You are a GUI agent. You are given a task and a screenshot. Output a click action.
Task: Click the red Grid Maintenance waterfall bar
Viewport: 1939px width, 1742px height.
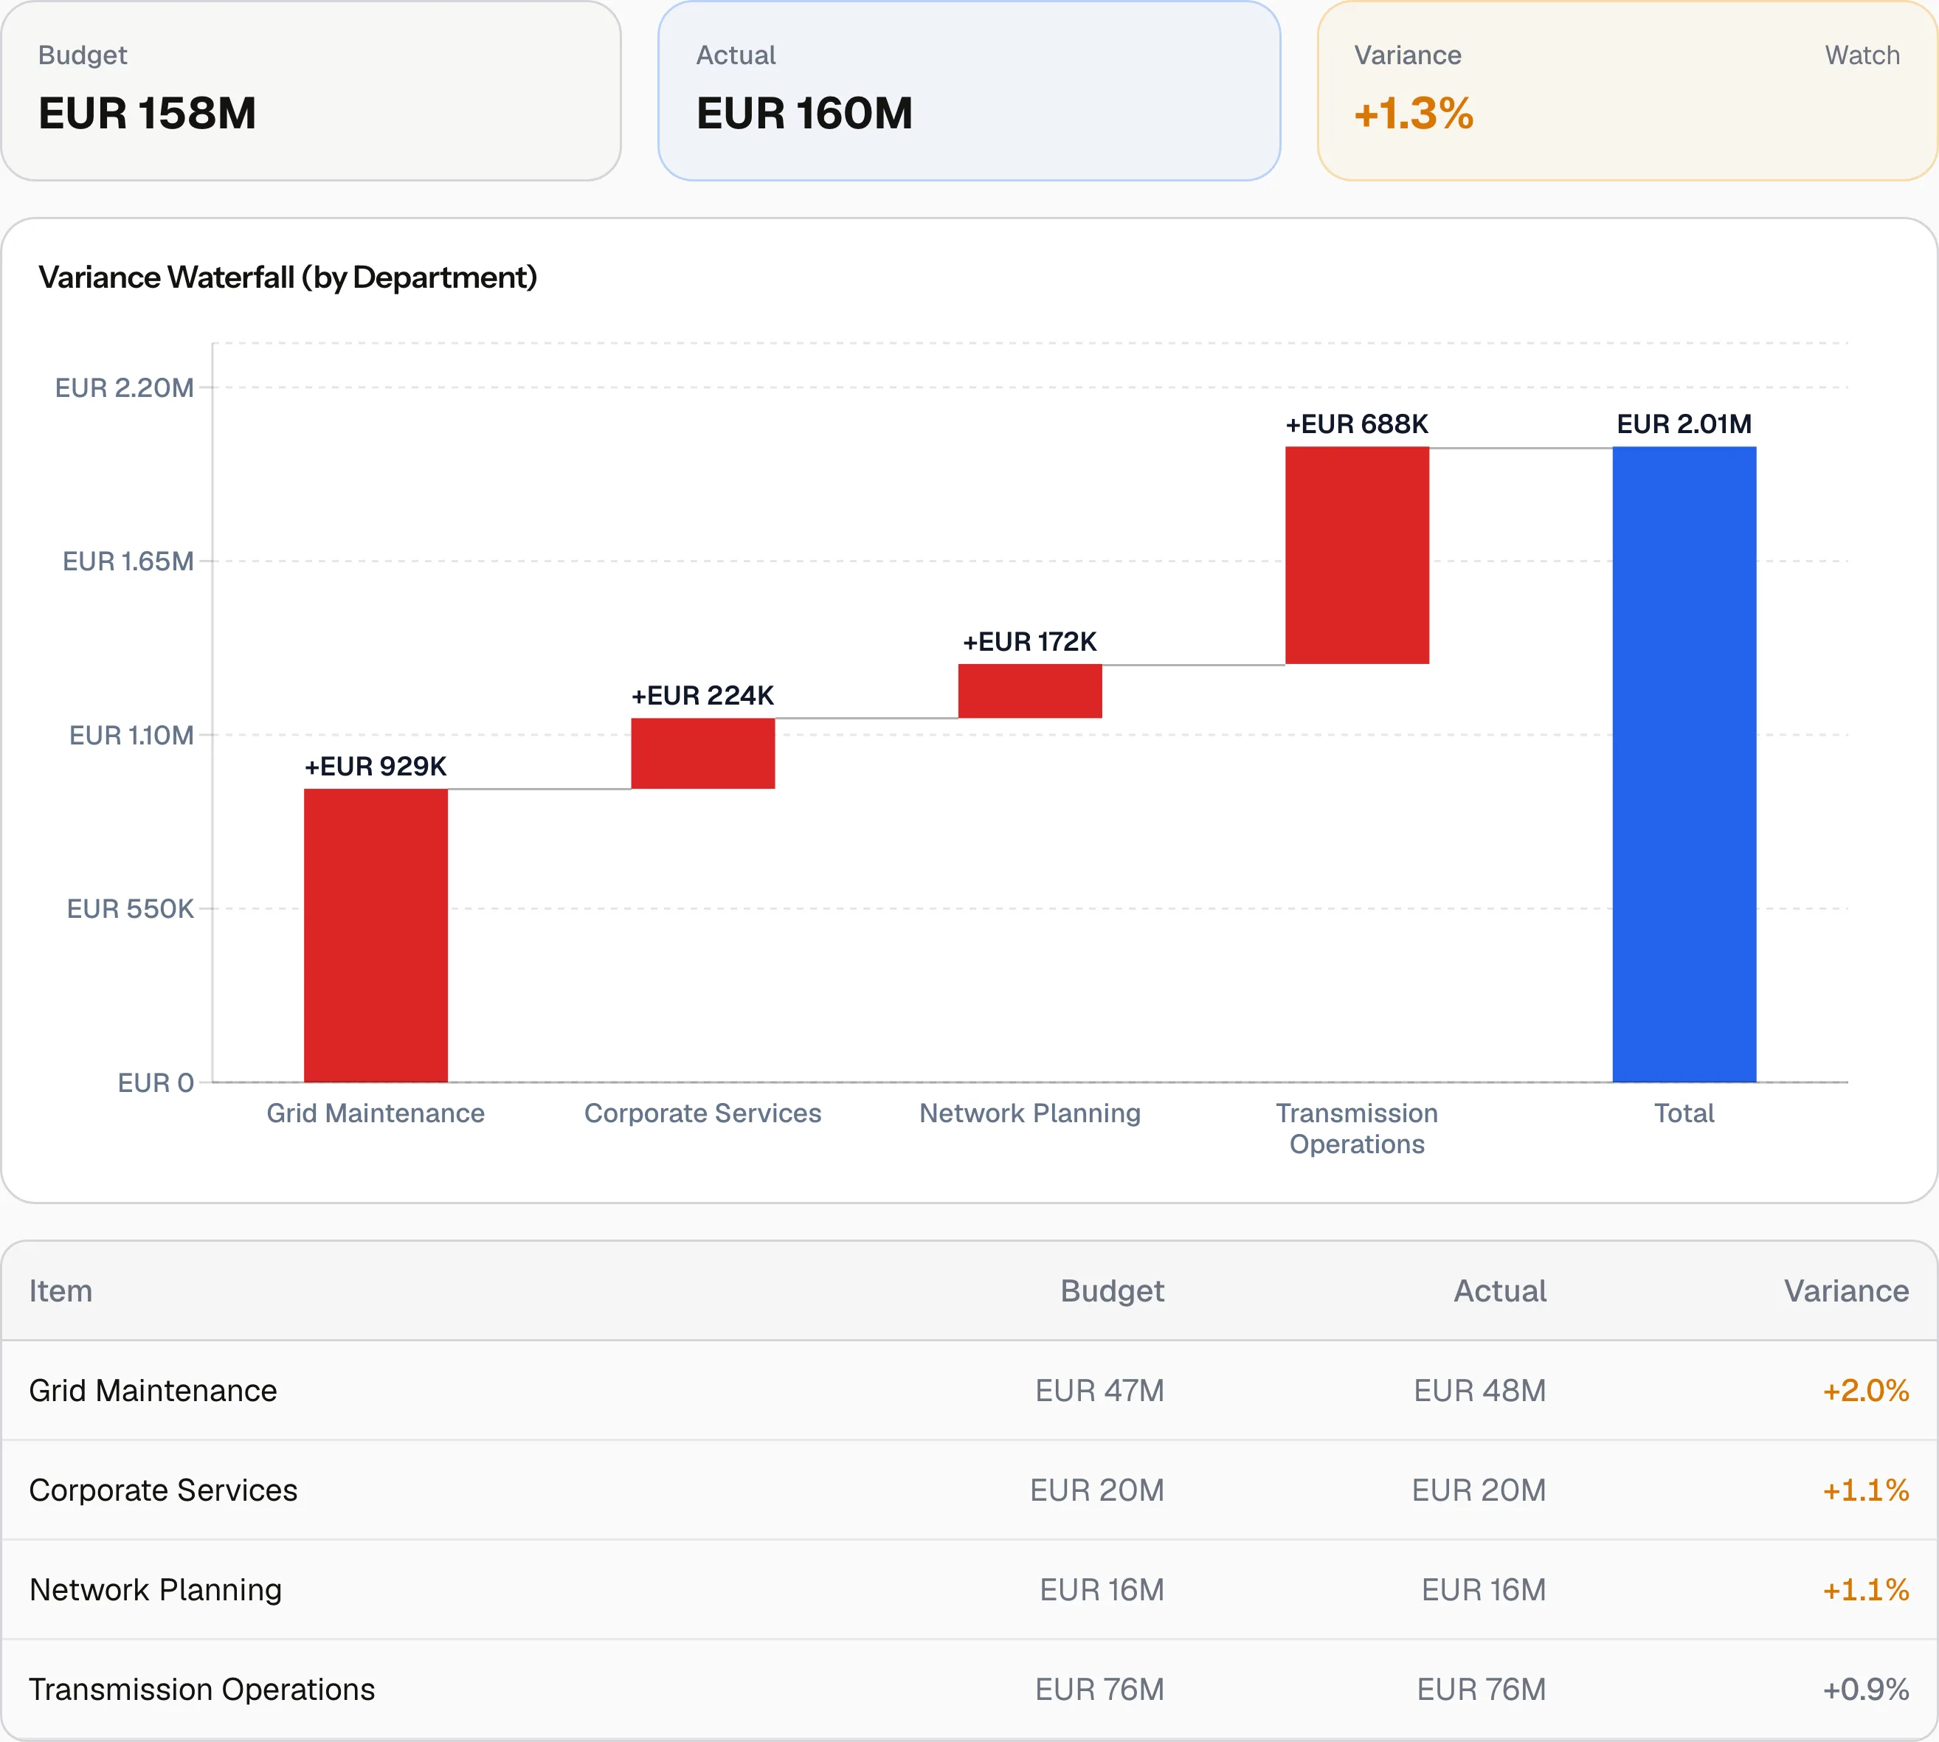pos(376,935)
